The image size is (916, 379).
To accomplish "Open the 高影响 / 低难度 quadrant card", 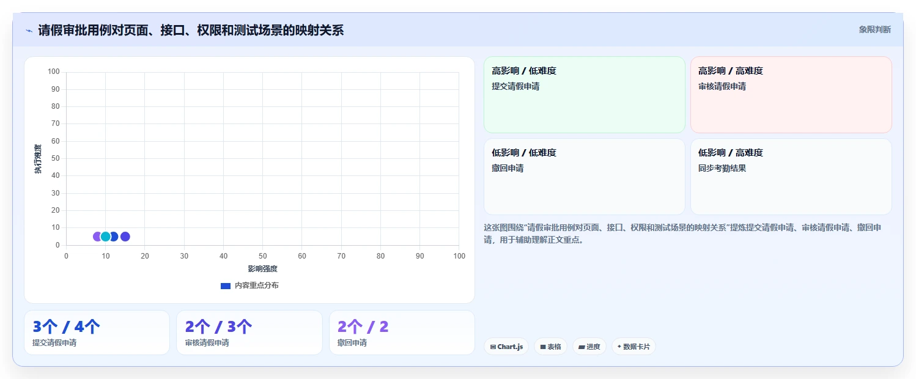I will (x=585, y=95).
